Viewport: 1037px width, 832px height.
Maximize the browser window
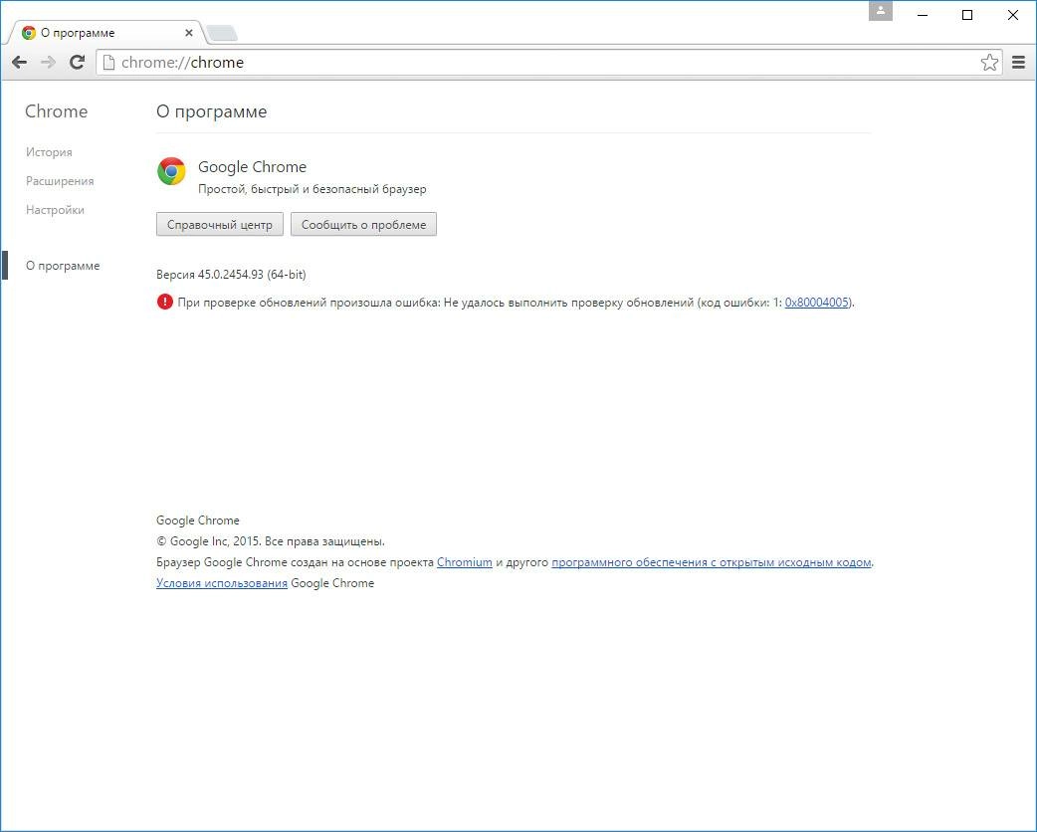967,15
